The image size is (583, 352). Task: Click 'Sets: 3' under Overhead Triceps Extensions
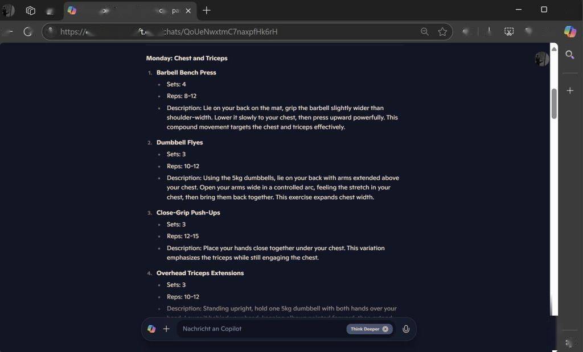coord(176,285)
